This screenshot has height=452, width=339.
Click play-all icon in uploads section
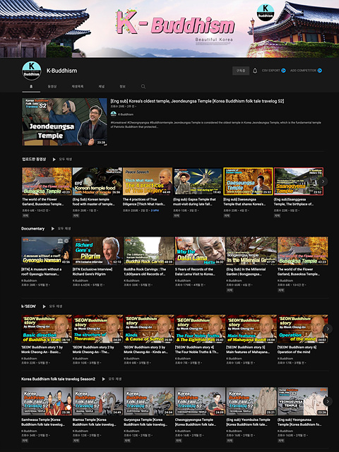[x=54, y=159]
